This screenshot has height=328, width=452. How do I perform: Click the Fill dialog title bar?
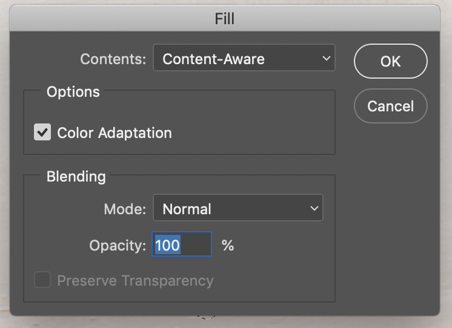225,18
